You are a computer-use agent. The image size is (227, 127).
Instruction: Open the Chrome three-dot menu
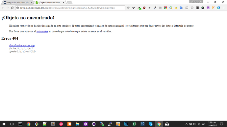pos(224,8)
